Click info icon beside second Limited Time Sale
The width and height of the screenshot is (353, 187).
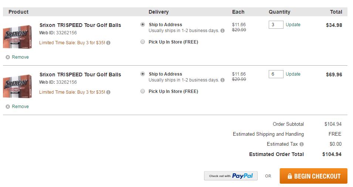click(108, 92)
